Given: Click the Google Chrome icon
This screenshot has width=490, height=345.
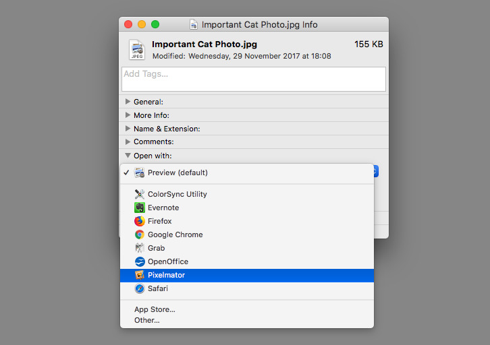Looking at the screenshot, I should click(140, 234).
